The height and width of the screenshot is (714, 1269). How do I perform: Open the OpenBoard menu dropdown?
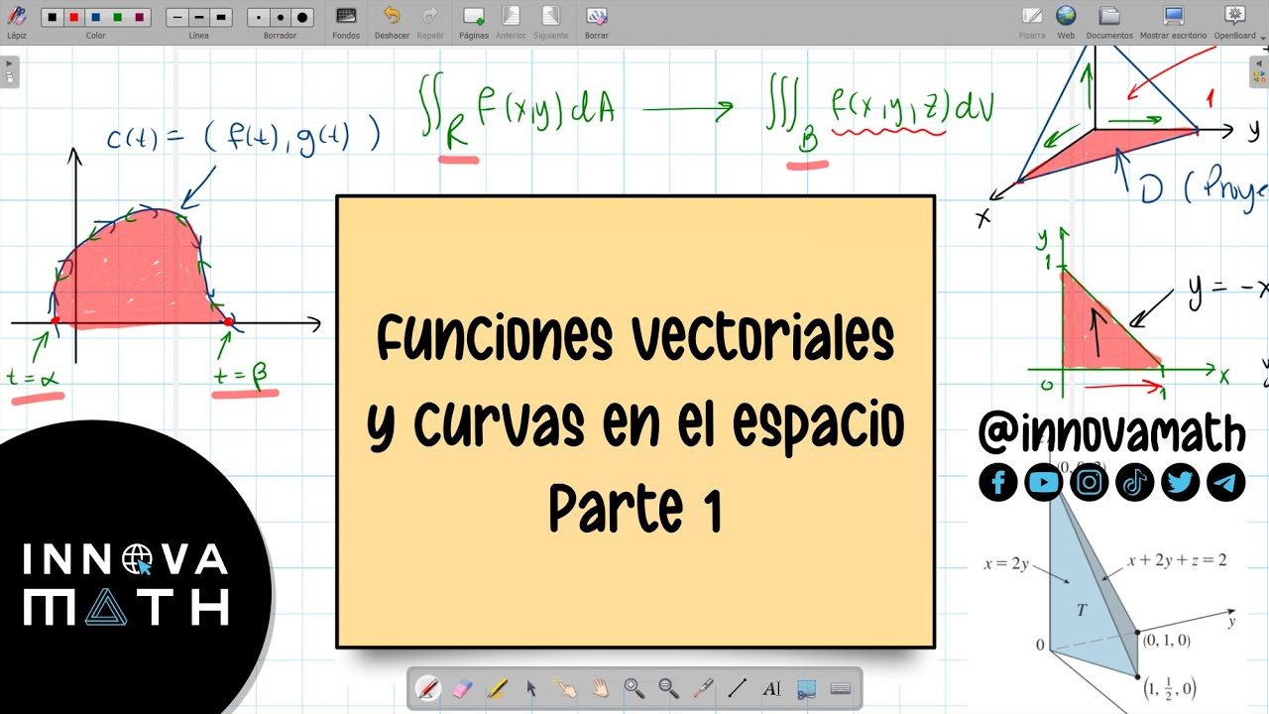(x=1235, y=22)
